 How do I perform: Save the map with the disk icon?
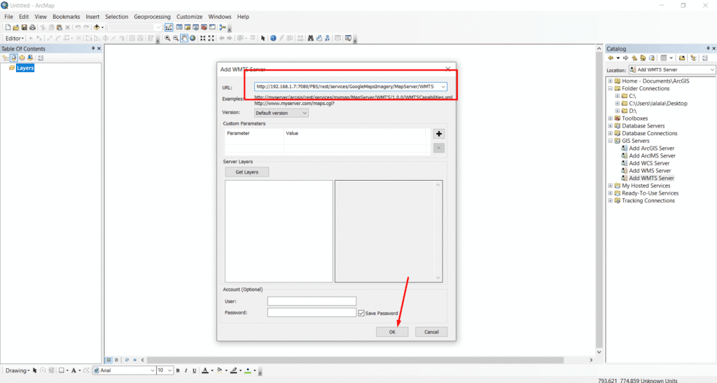coord(25,27)
